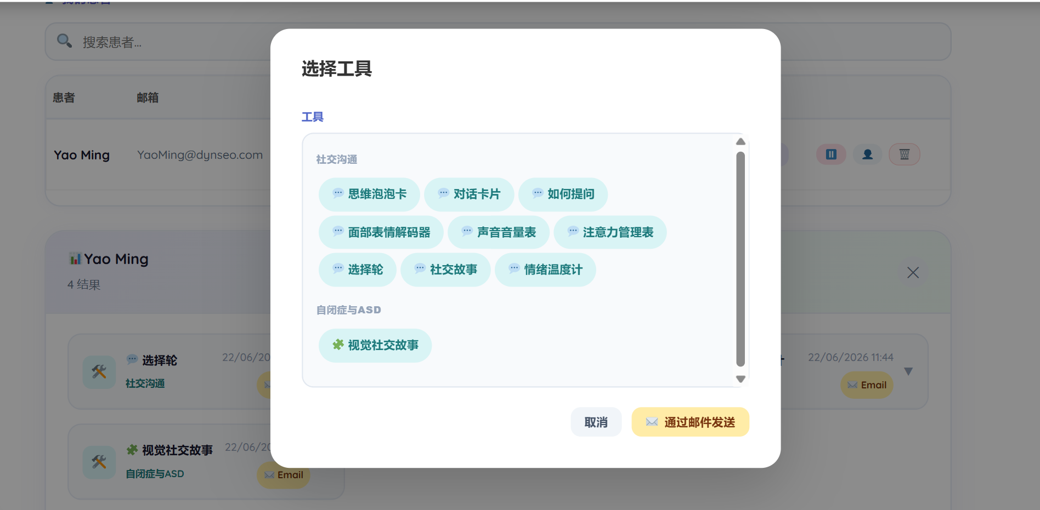Select the 声音音量表 tool chip
This screenshot has height=510, width=1040.
click(x=499, y=232)
